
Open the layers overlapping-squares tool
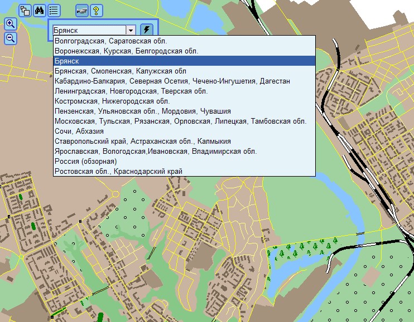[25, 11]
